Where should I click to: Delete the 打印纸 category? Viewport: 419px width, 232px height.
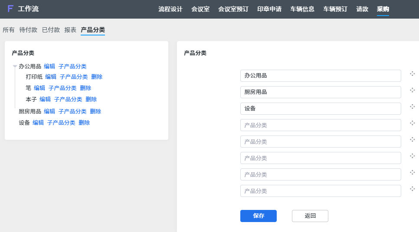[97, 77]
